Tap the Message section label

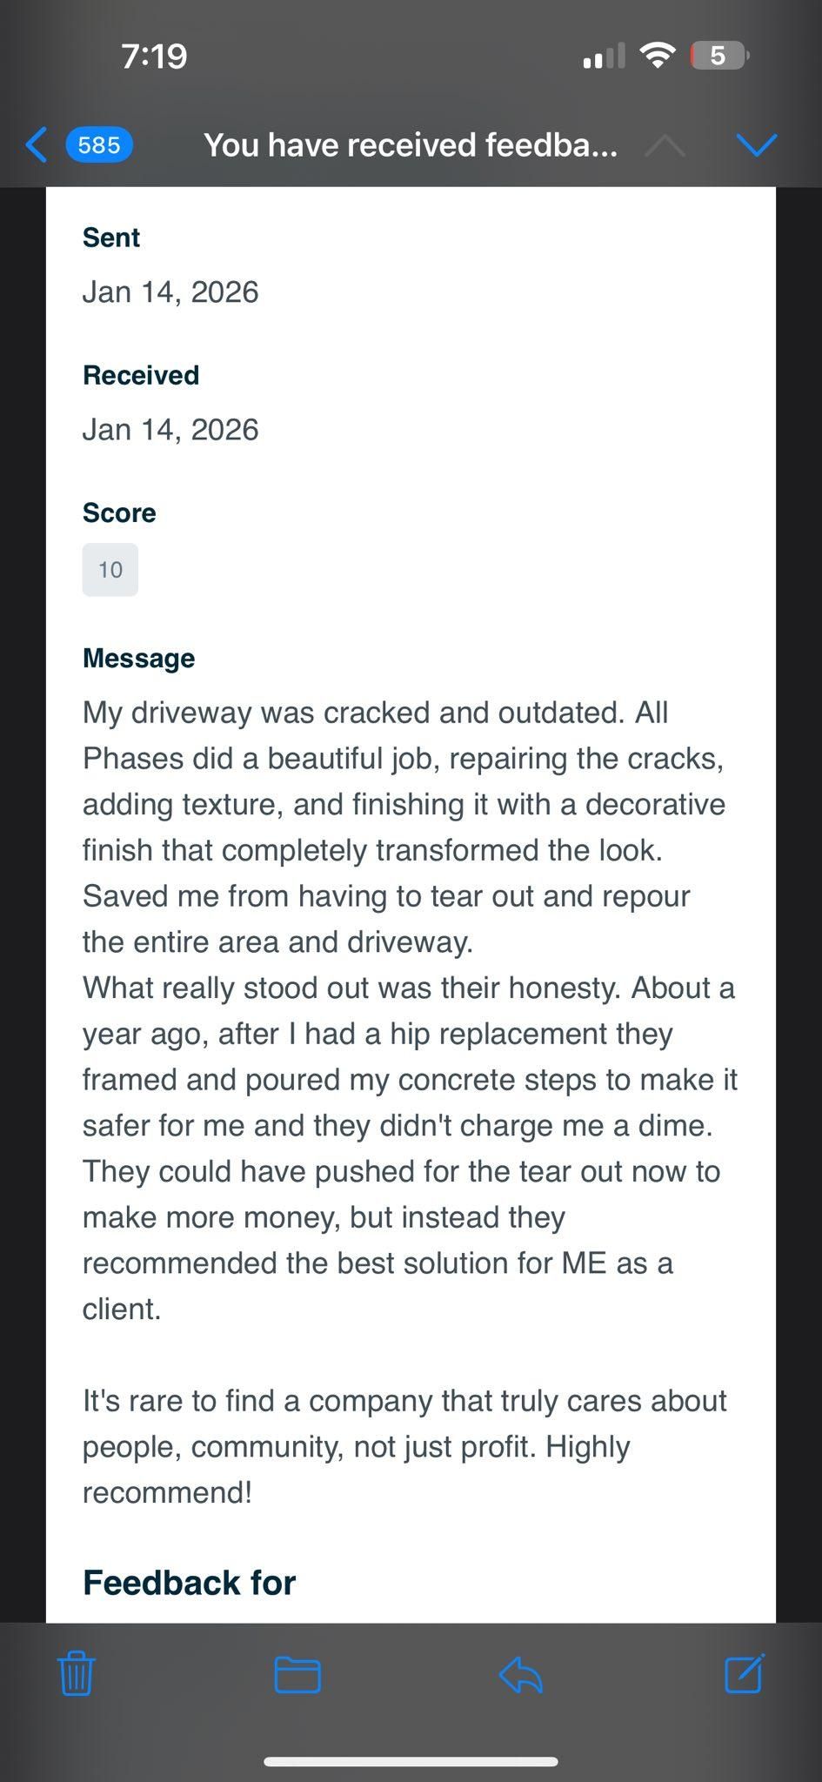(x=139, y=658)
